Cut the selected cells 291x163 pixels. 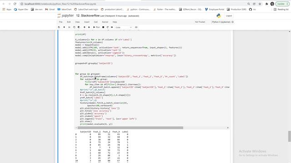[x=69, y=27]
